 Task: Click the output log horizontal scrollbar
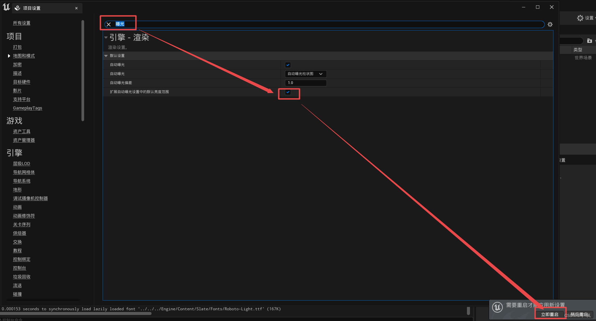tap(76, 314)
